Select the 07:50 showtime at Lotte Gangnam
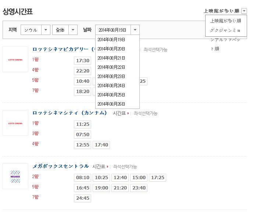 pos(82,135)
